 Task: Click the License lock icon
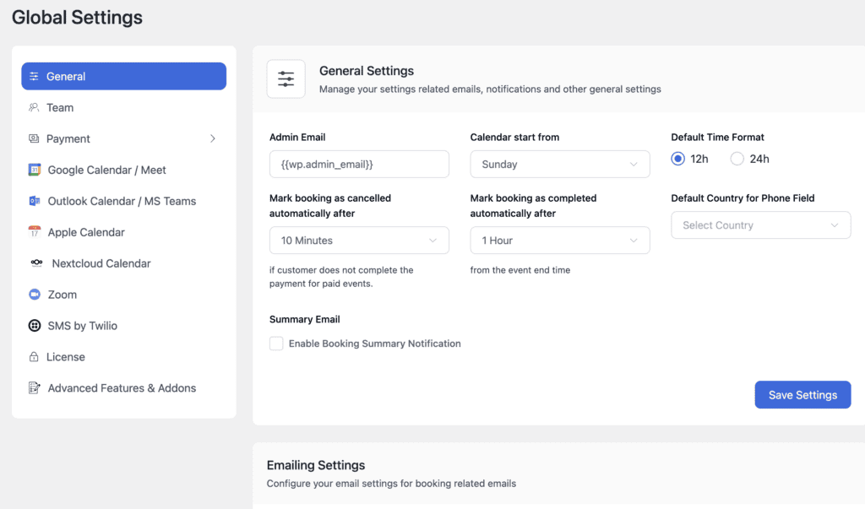(34, 357)
